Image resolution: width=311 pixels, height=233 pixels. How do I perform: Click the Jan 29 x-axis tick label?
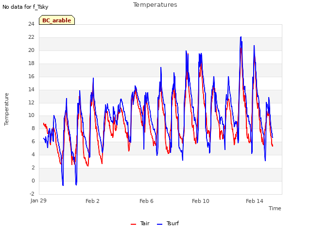(x=38, y=200)
